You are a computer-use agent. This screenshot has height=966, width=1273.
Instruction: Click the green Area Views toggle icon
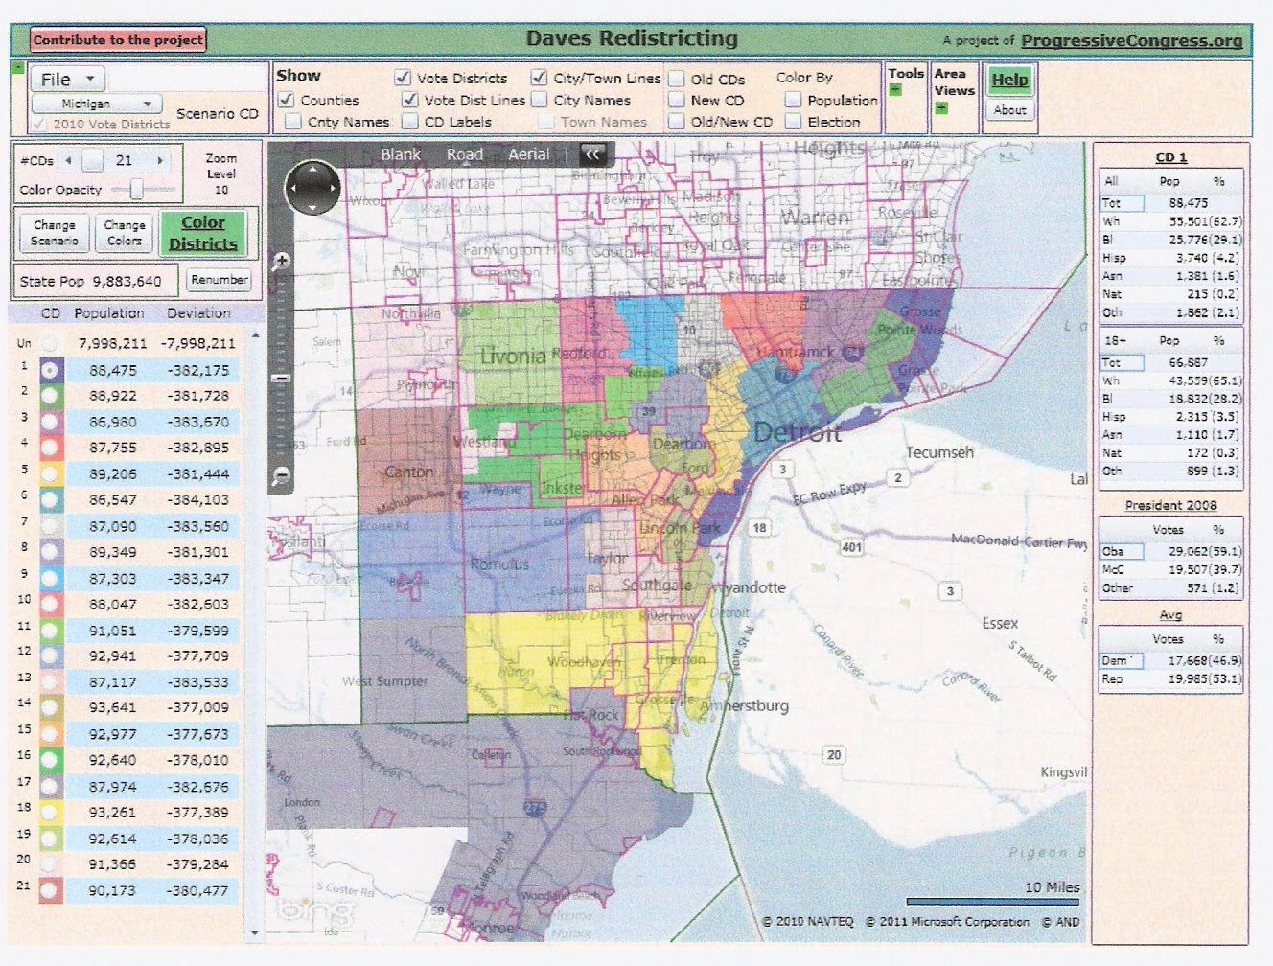click(x=940, y=107)
